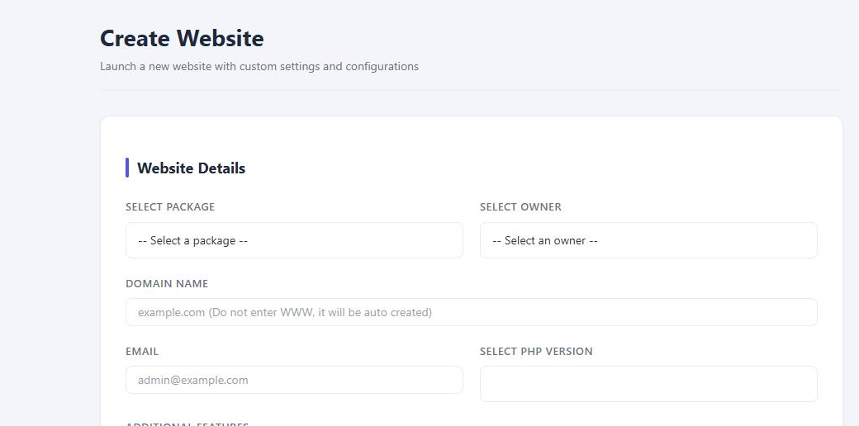859x426 pixels.
Task: Click the SELECT PHP VERSION label
Action: coord(536,352)
